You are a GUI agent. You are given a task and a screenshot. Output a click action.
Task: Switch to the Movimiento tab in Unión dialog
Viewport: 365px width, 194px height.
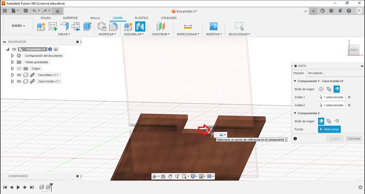[315, 73]
